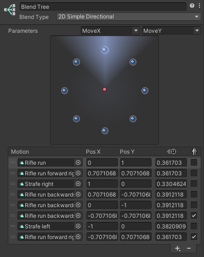Toggle mirror on backwards row with Pos X 0
This screenshot has height=257, width=204.
click(194, 205)
